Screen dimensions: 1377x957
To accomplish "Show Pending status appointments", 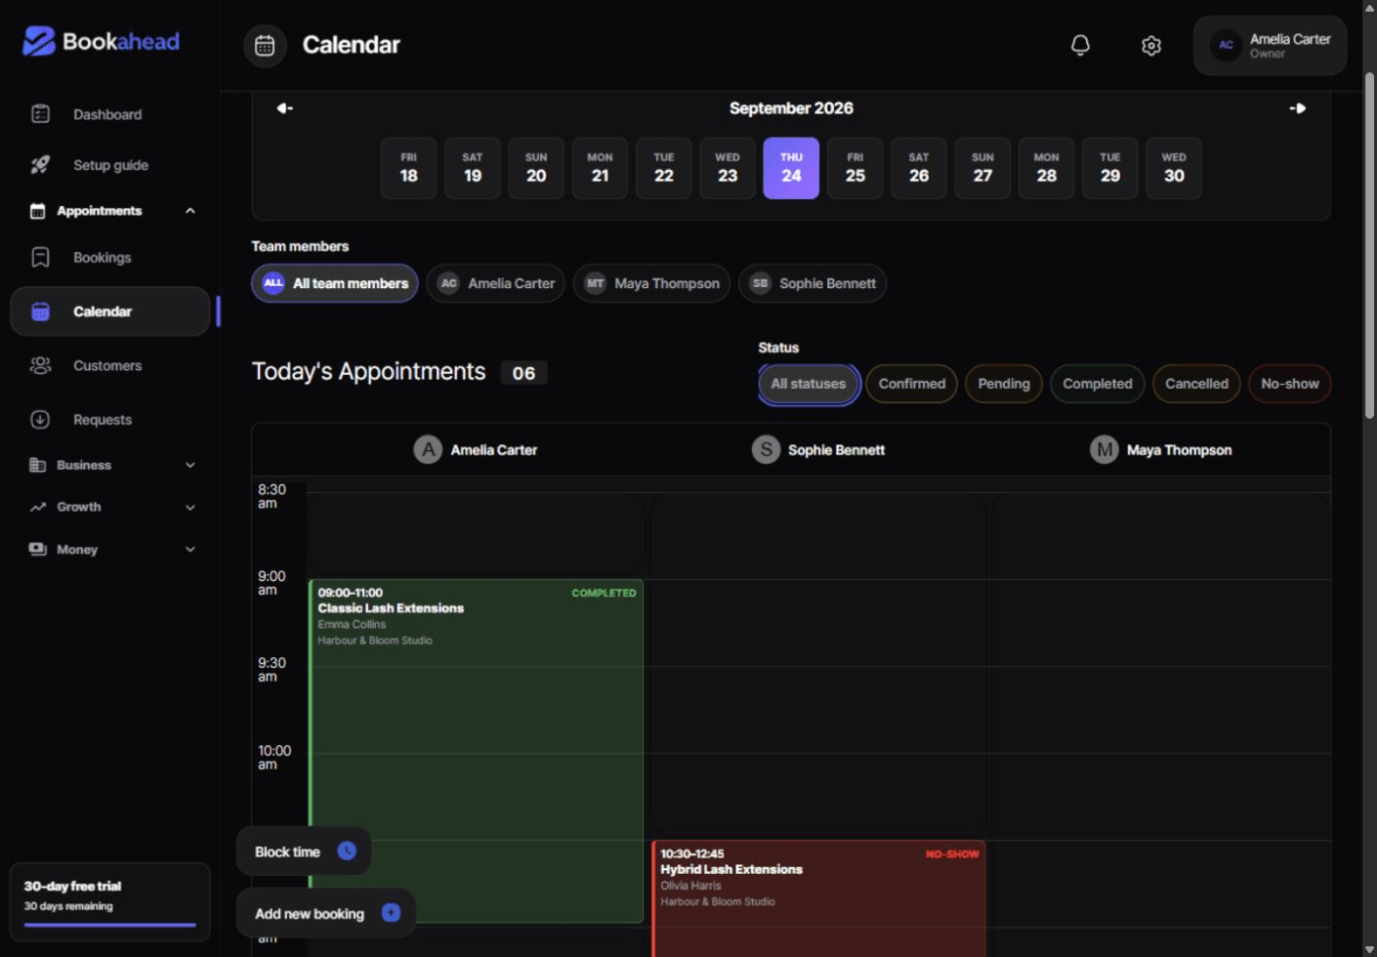I will (x=1004, y=384).
